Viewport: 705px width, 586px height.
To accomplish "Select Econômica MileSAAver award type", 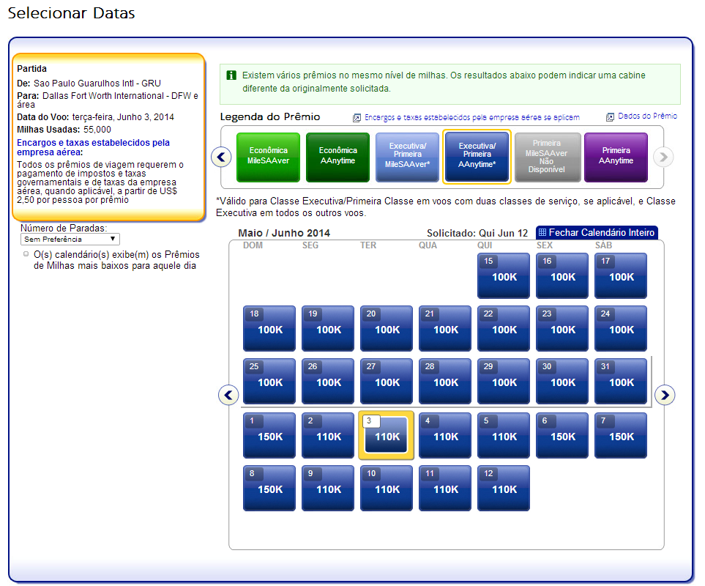I will point(269,157).
